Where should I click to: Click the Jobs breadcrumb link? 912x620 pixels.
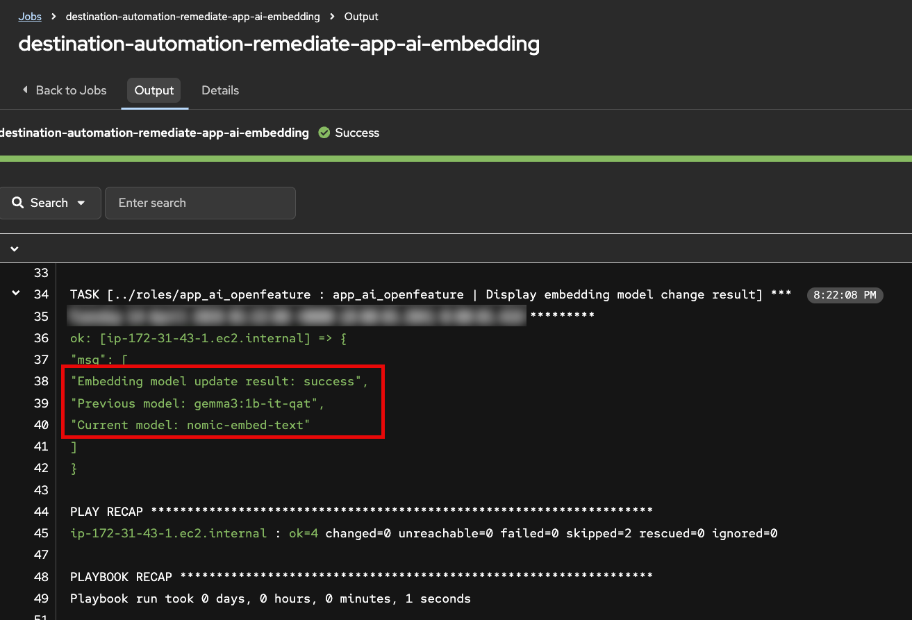pyautogui.click(x=30, y=16)
